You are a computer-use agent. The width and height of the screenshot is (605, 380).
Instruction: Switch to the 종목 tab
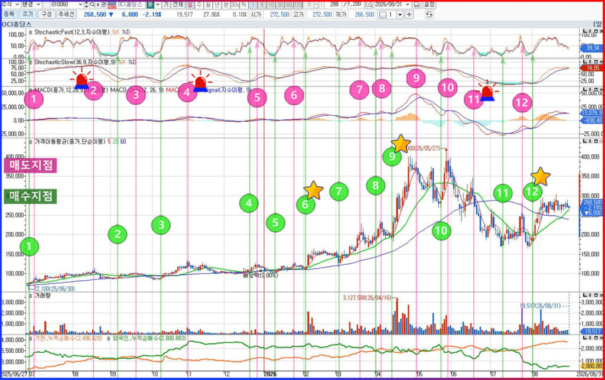9,14
